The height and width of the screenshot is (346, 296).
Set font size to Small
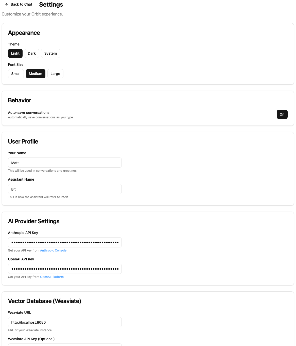click(16, 74)
